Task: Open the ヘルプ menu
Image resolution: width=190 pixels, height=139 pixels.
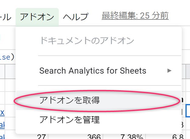Action: tap(76, 16)
